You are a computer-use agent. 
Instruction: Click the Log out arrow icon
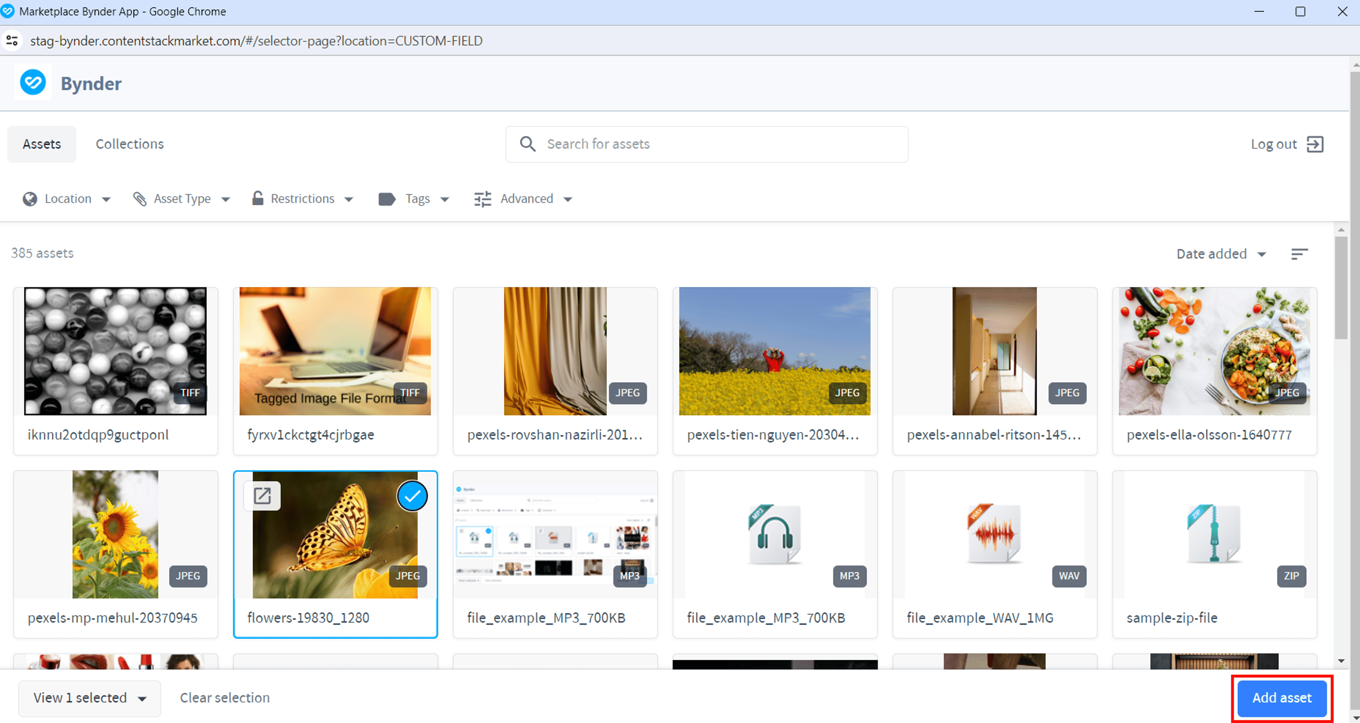1315,144
